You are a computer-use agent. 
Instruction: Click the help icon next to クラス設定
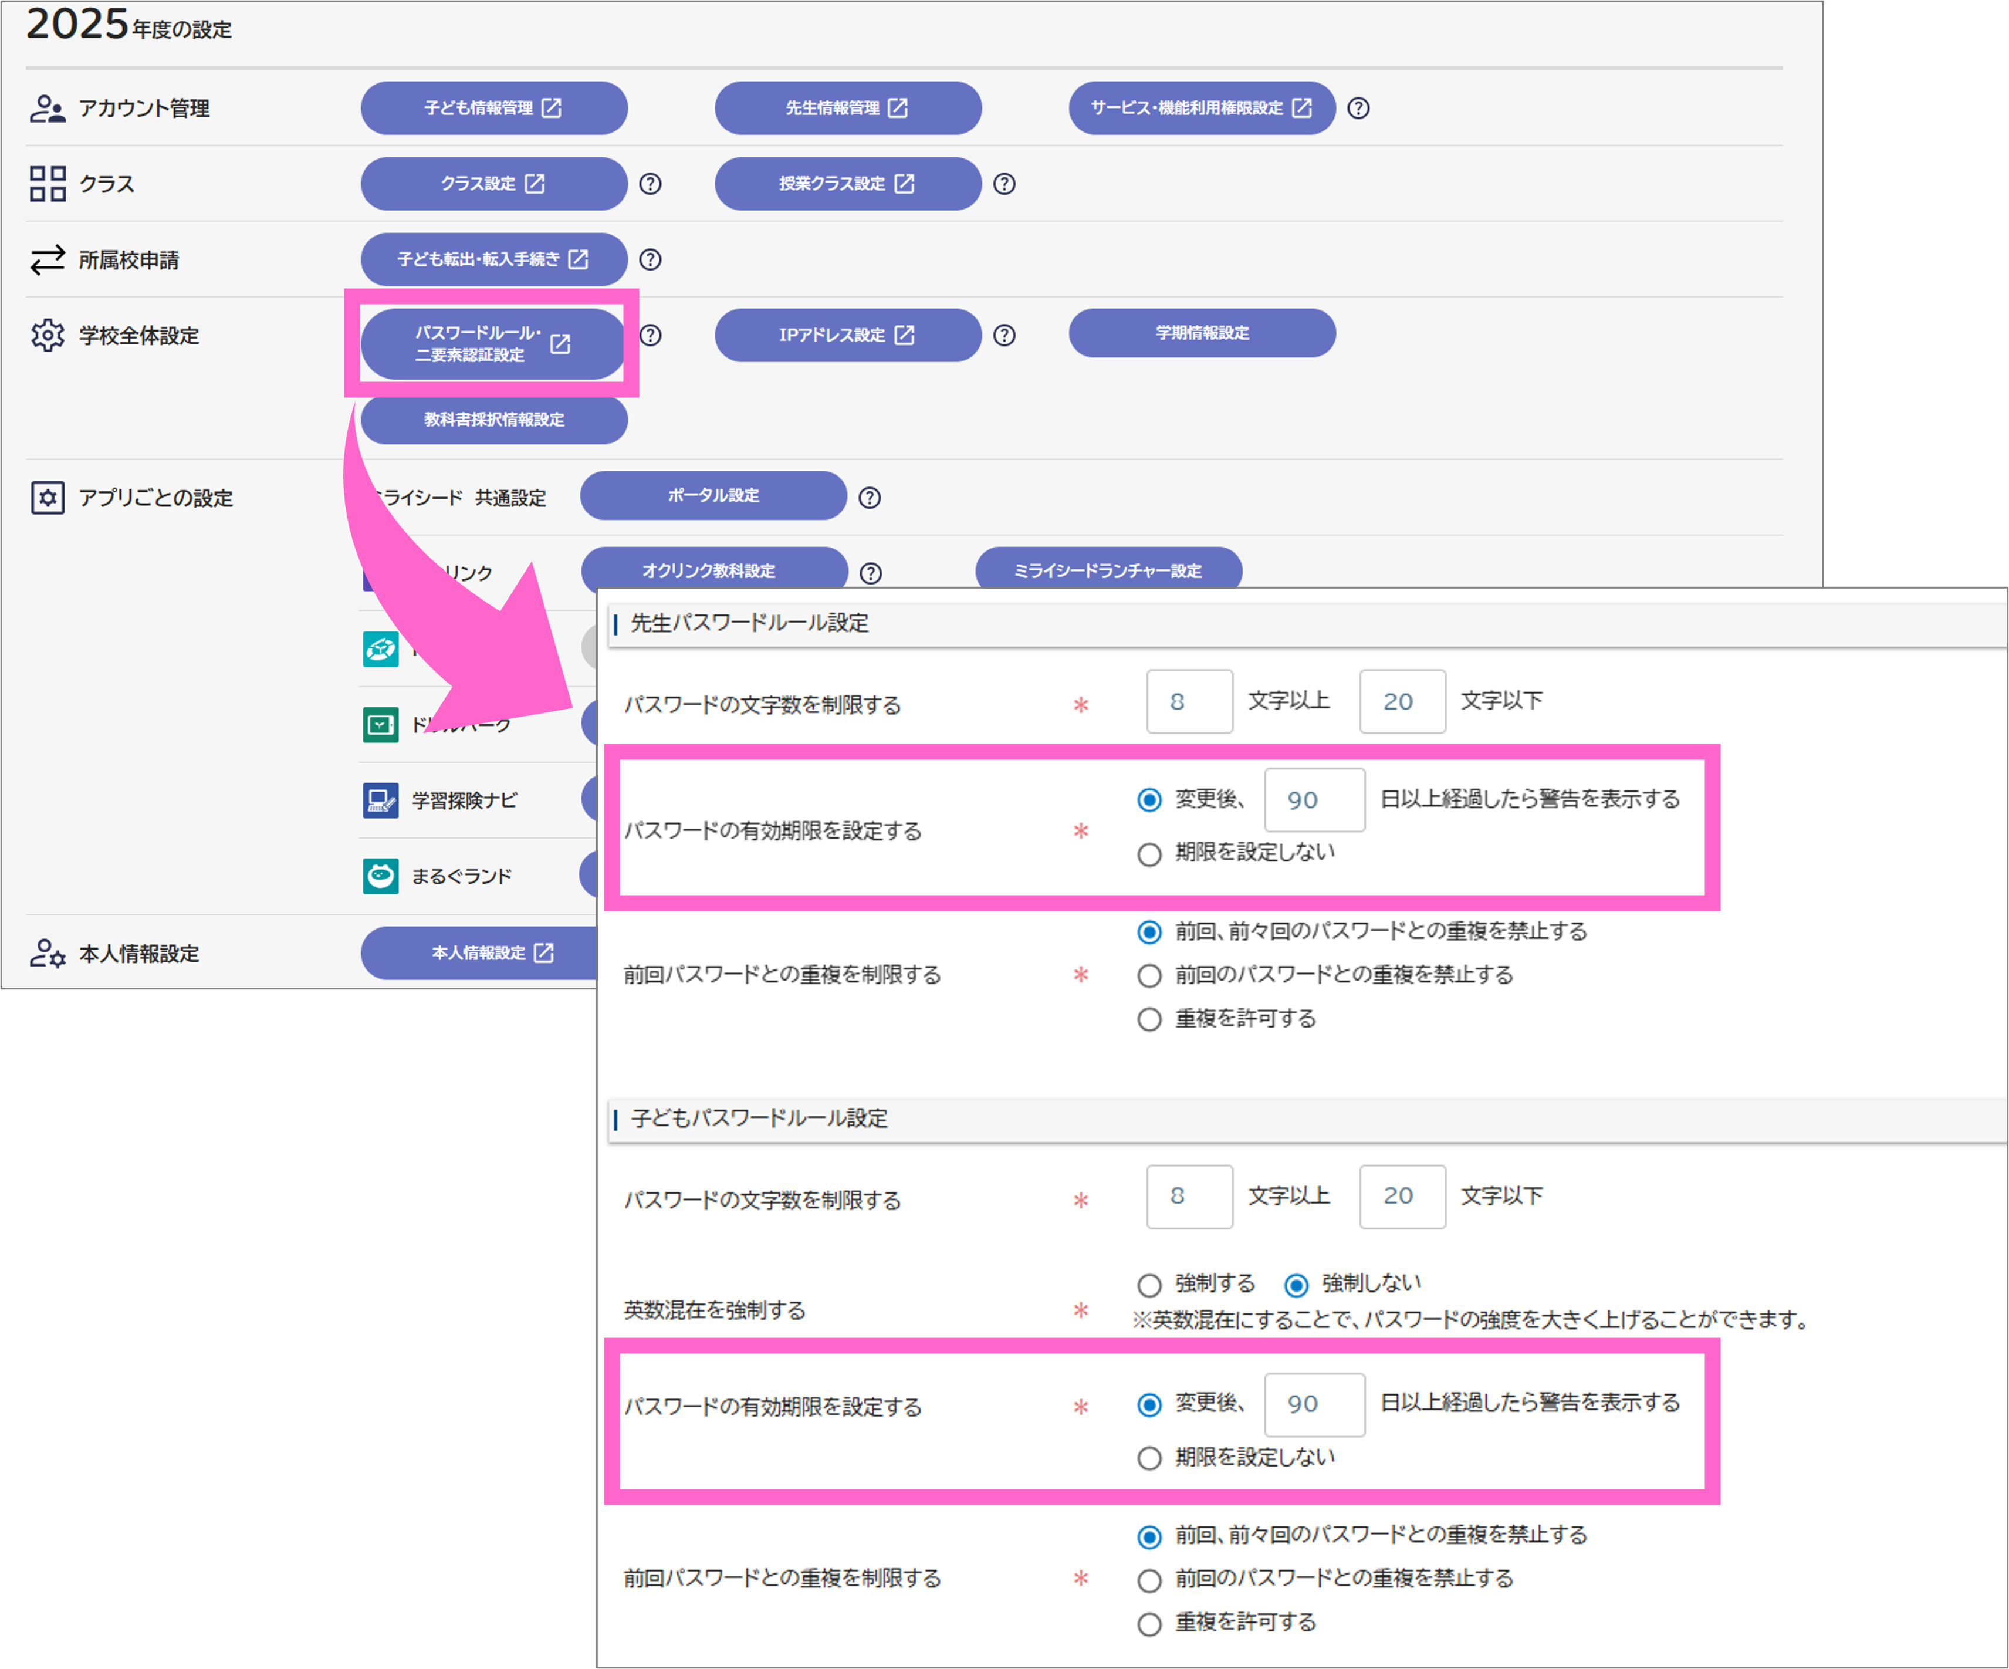651,184
